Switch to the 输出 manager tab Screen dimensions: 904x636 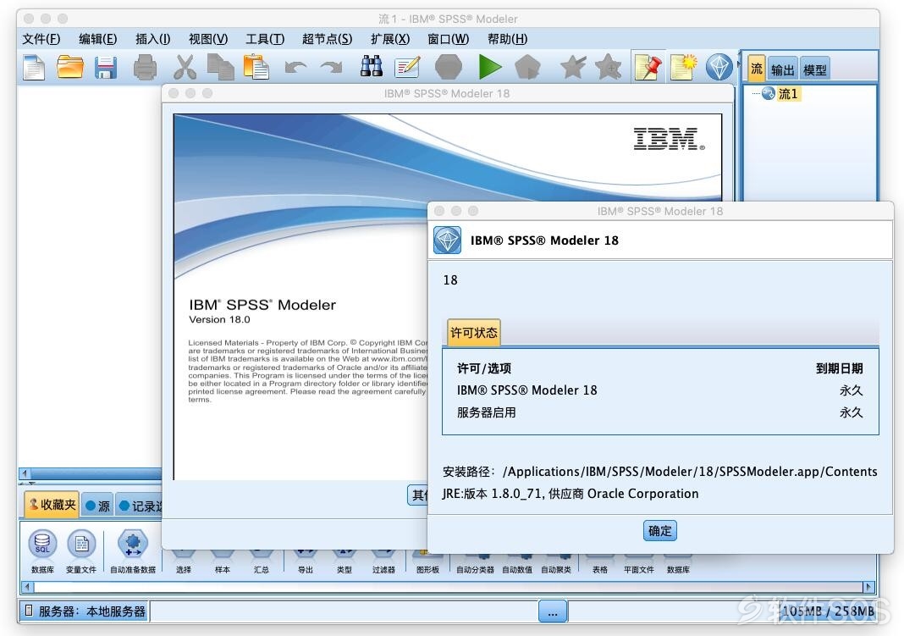782,69
